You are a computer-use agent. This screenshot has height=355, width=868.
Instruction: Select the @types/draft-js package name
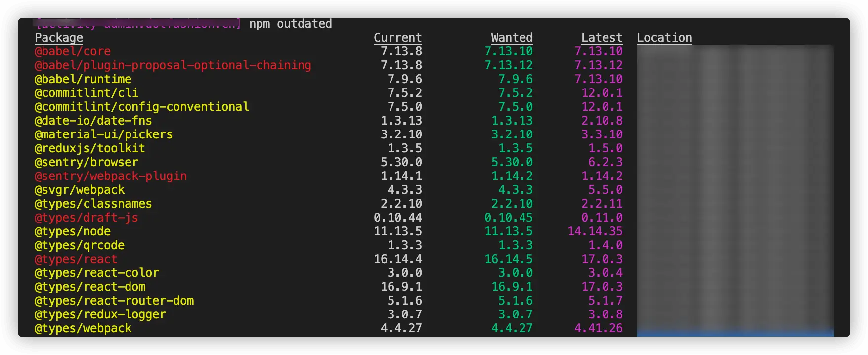(87, 218)
